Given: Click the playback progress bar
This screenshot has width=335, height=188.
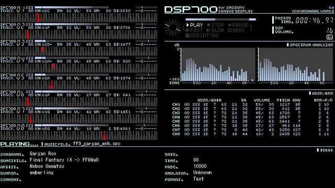Looking at the screenshot, I should pyautogui.click(x=220, y=19).
